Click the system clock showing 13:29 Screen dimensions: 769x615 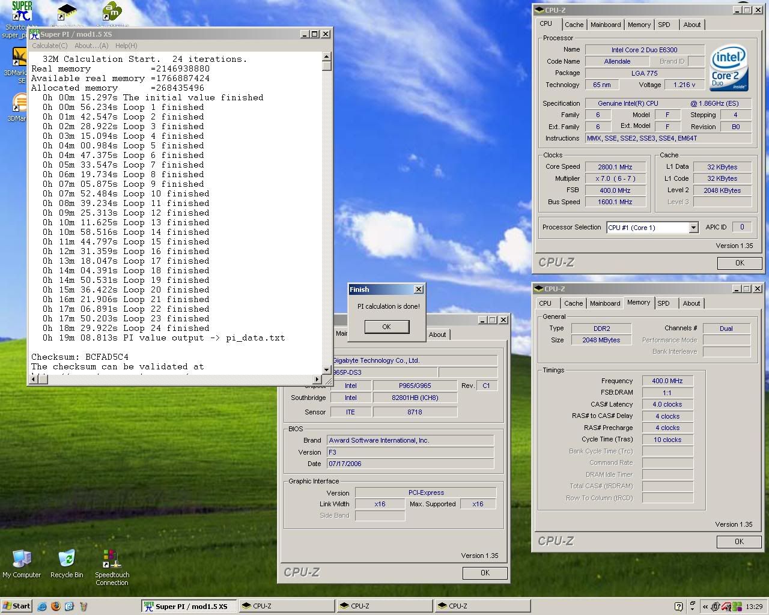(754, 607)
